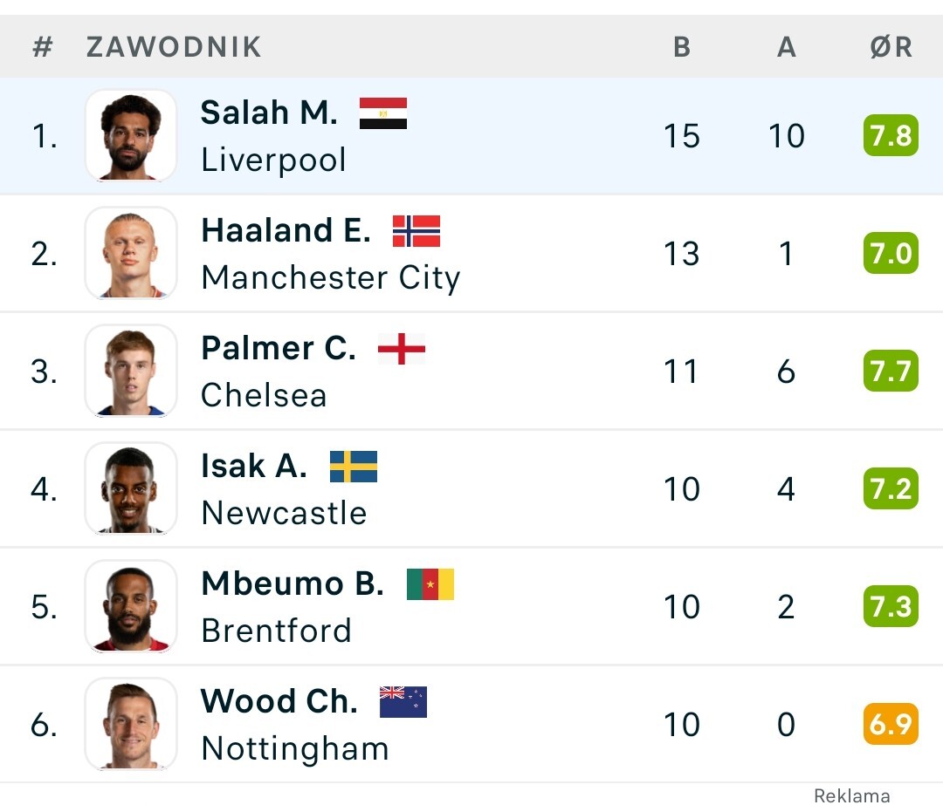Sort by ØR average rating column

891,47
